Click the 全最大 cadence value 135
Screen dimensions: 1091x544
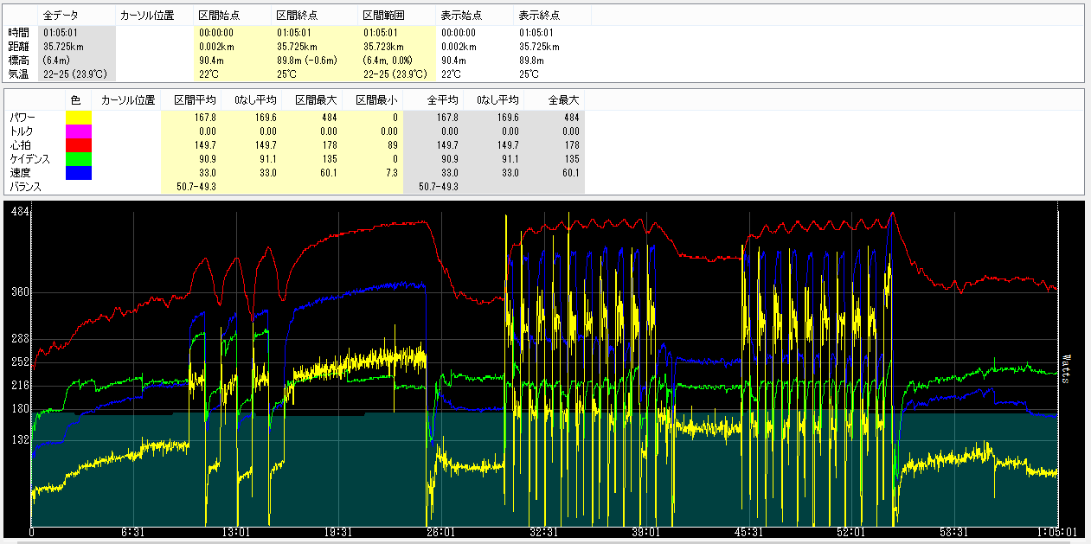(571, 159)
